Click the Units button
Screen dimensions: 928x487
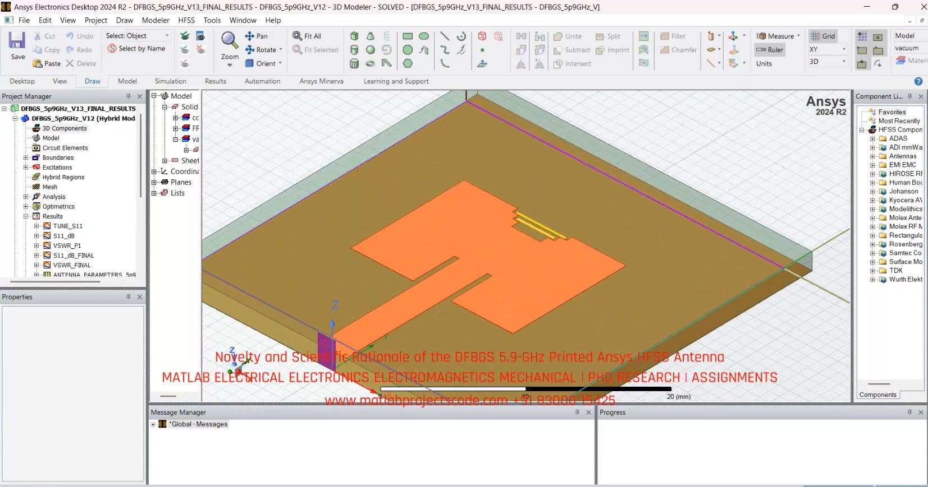pos(764,64)
